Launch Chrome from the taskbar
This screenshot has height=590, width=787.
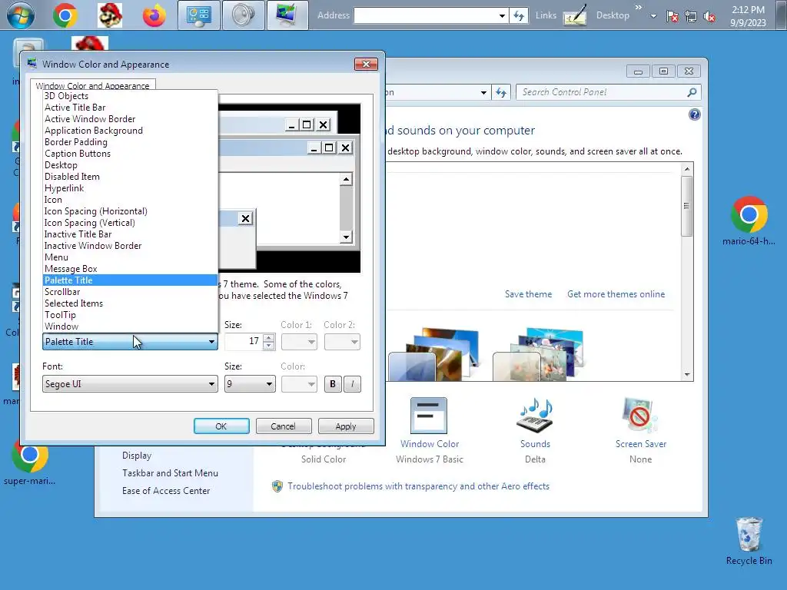tap(65, 15)
